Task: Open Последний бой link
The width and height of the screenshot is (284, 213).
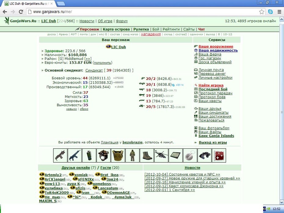Action: (213, 89)
